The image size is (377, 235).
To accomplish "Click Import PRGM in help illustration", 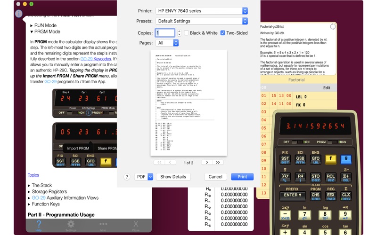I will (78, 149).
